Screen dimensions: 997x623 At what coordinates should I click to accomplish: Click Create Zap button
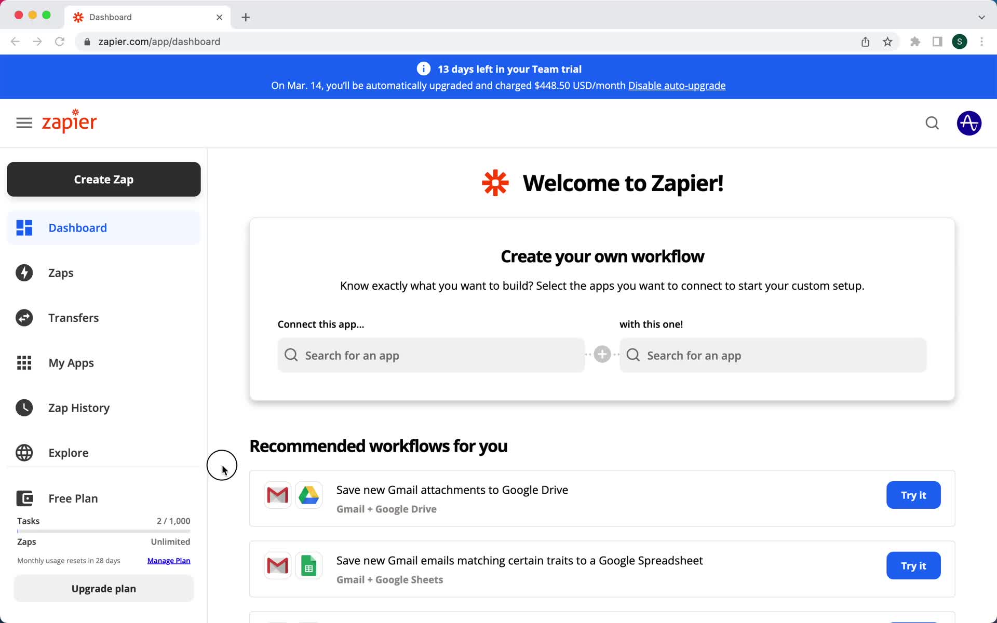[x=103, y=179]
